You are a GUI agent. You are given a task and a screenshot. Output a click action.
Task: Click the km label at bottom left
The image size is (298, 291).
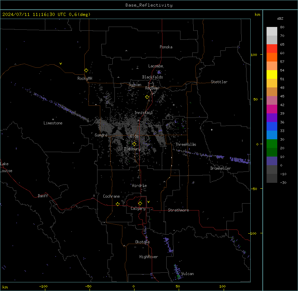pyautogui.click(x=5, y=287)
